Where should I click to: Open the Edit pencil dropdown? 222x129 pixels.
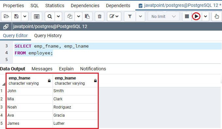(114, 17)
